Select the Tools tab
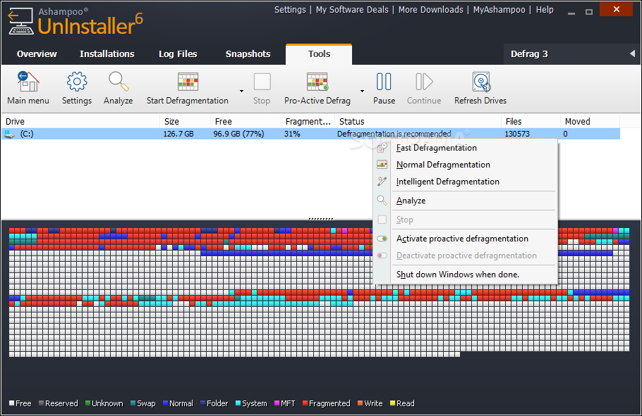 (x=319, y=54)
